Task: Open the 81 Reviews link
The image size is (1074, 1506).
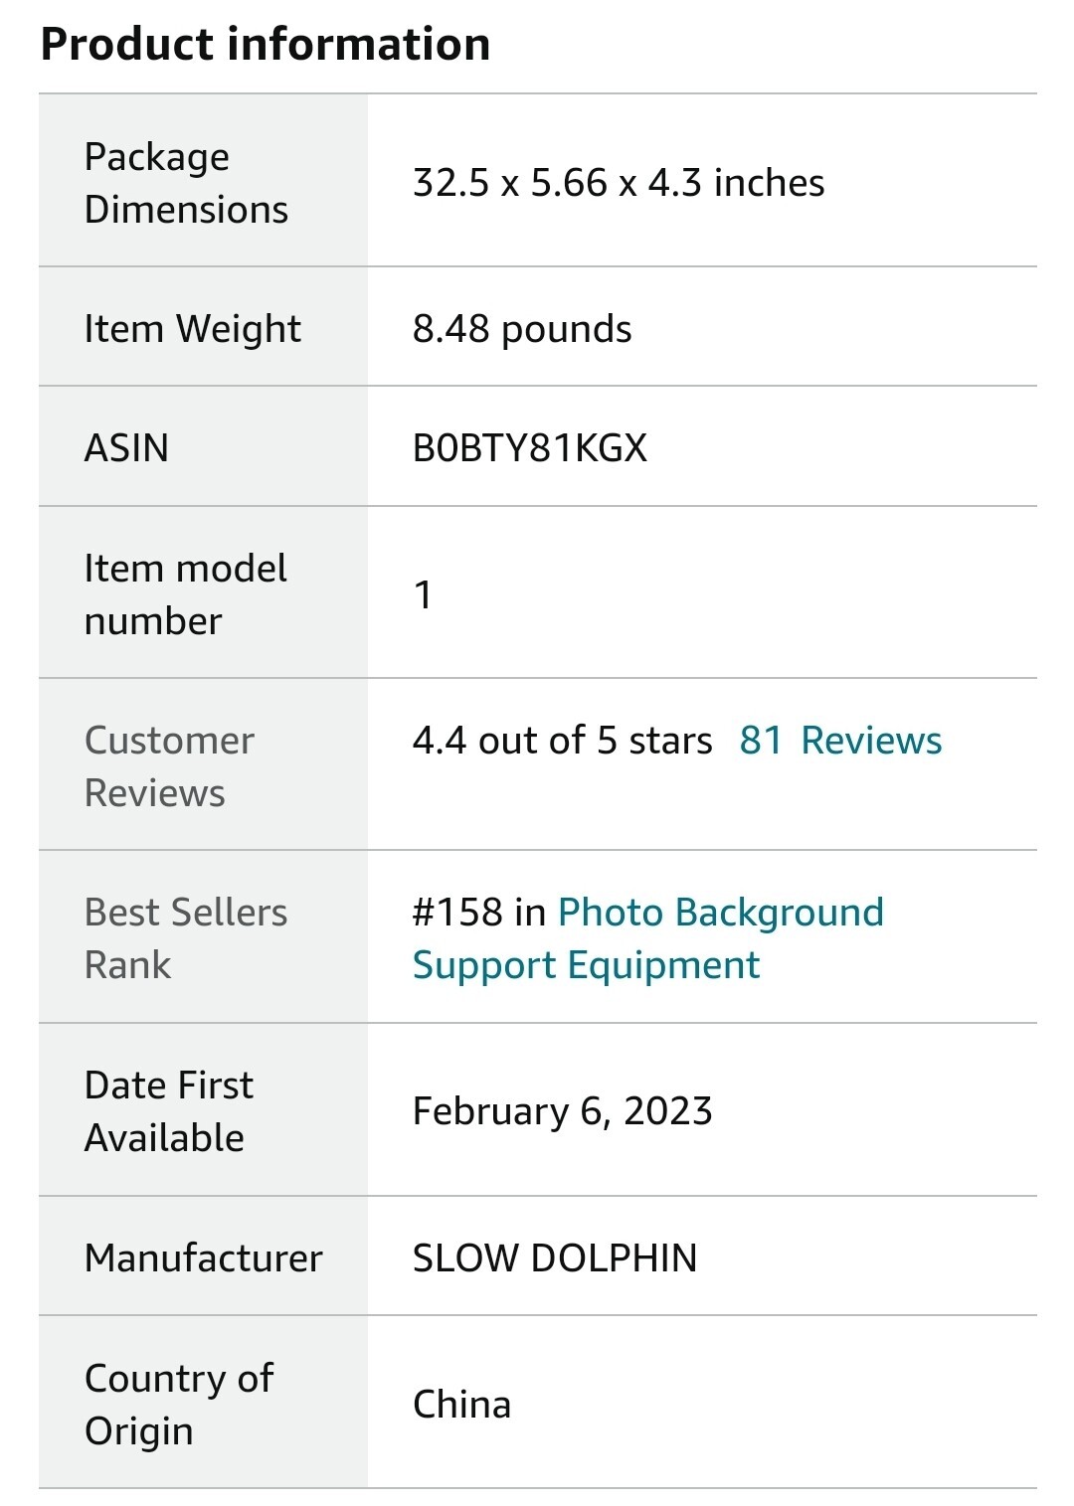Action: point(840,741)
